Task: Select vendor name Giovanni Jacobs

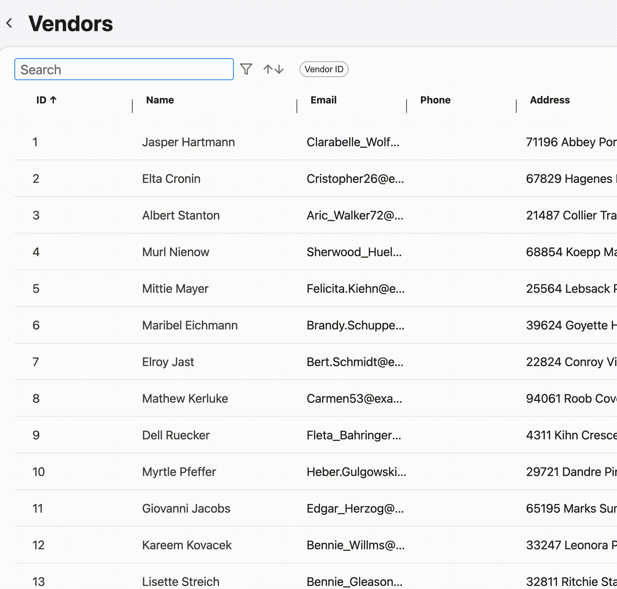Action: tap(186, 509)
